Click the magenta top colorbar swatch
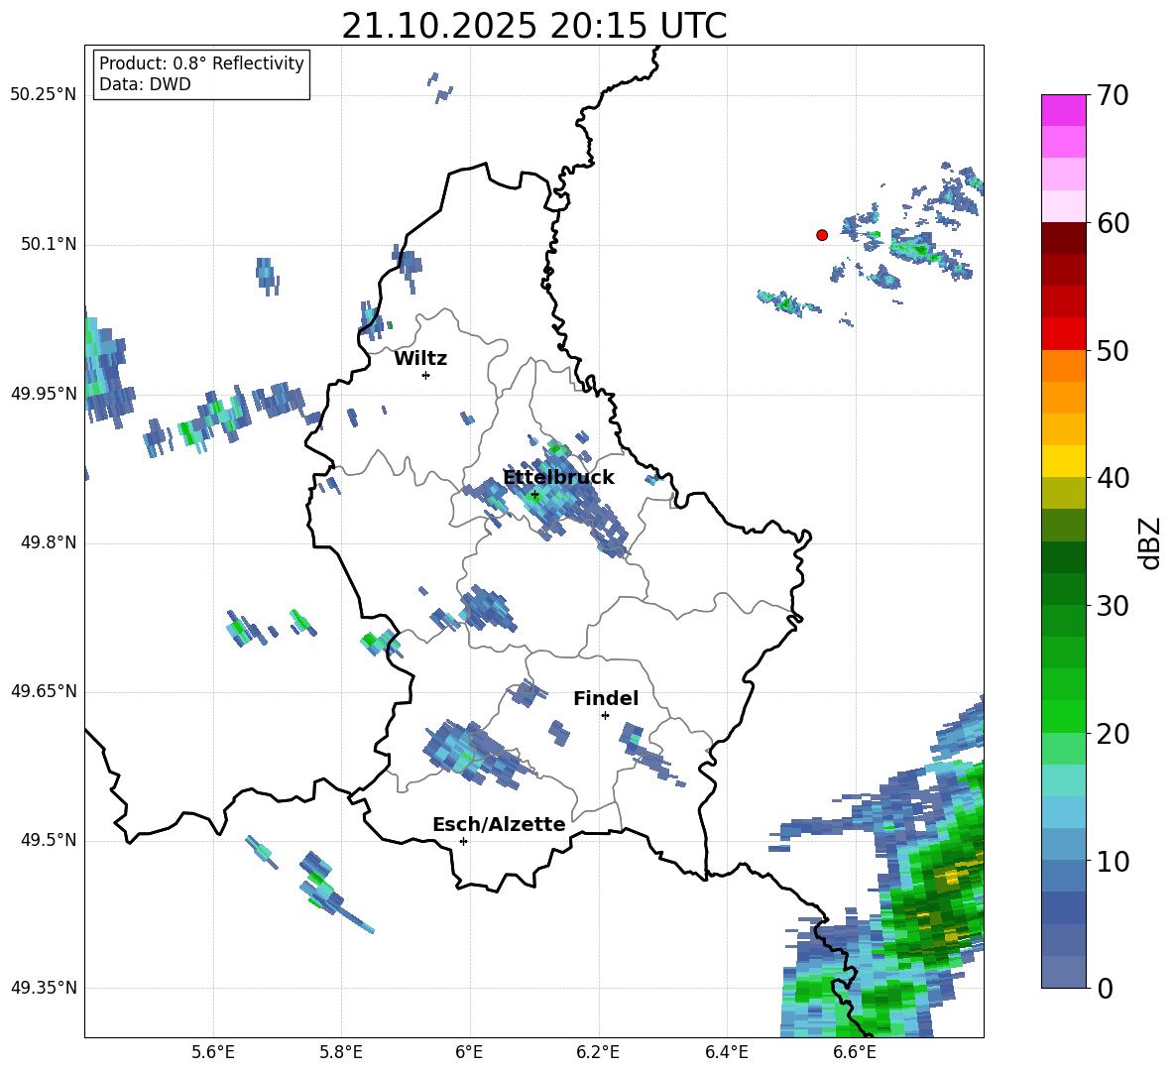 pyautogui.click(x=1063, y=110)
